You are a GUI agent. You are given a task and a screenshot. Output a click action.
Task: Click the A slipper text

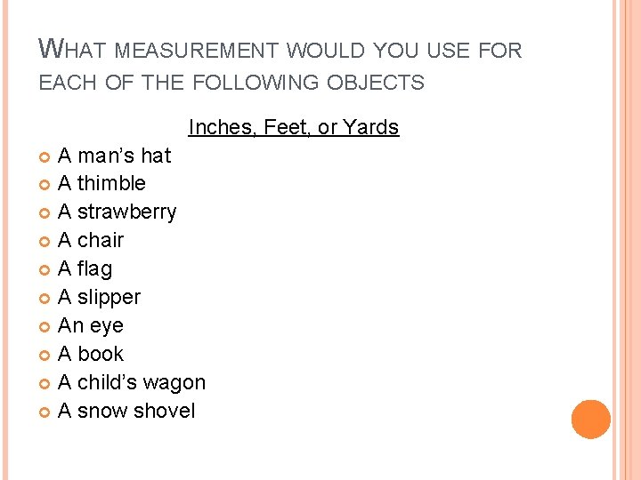click(99, 297)
